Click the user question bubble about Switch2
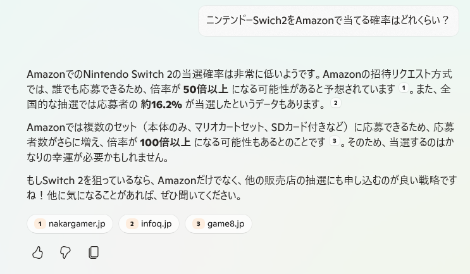The width and height of the screenshot is (470, 274). click(328, 21)
